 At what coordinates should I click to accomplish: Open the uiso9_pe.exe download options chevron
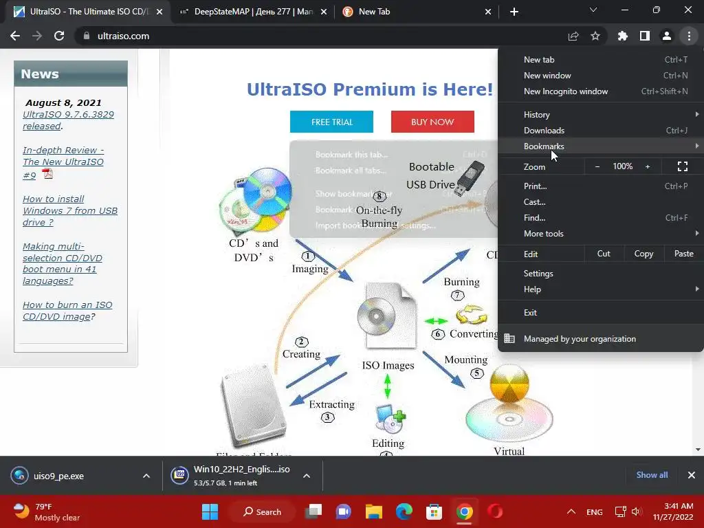(x=146, y=476)
